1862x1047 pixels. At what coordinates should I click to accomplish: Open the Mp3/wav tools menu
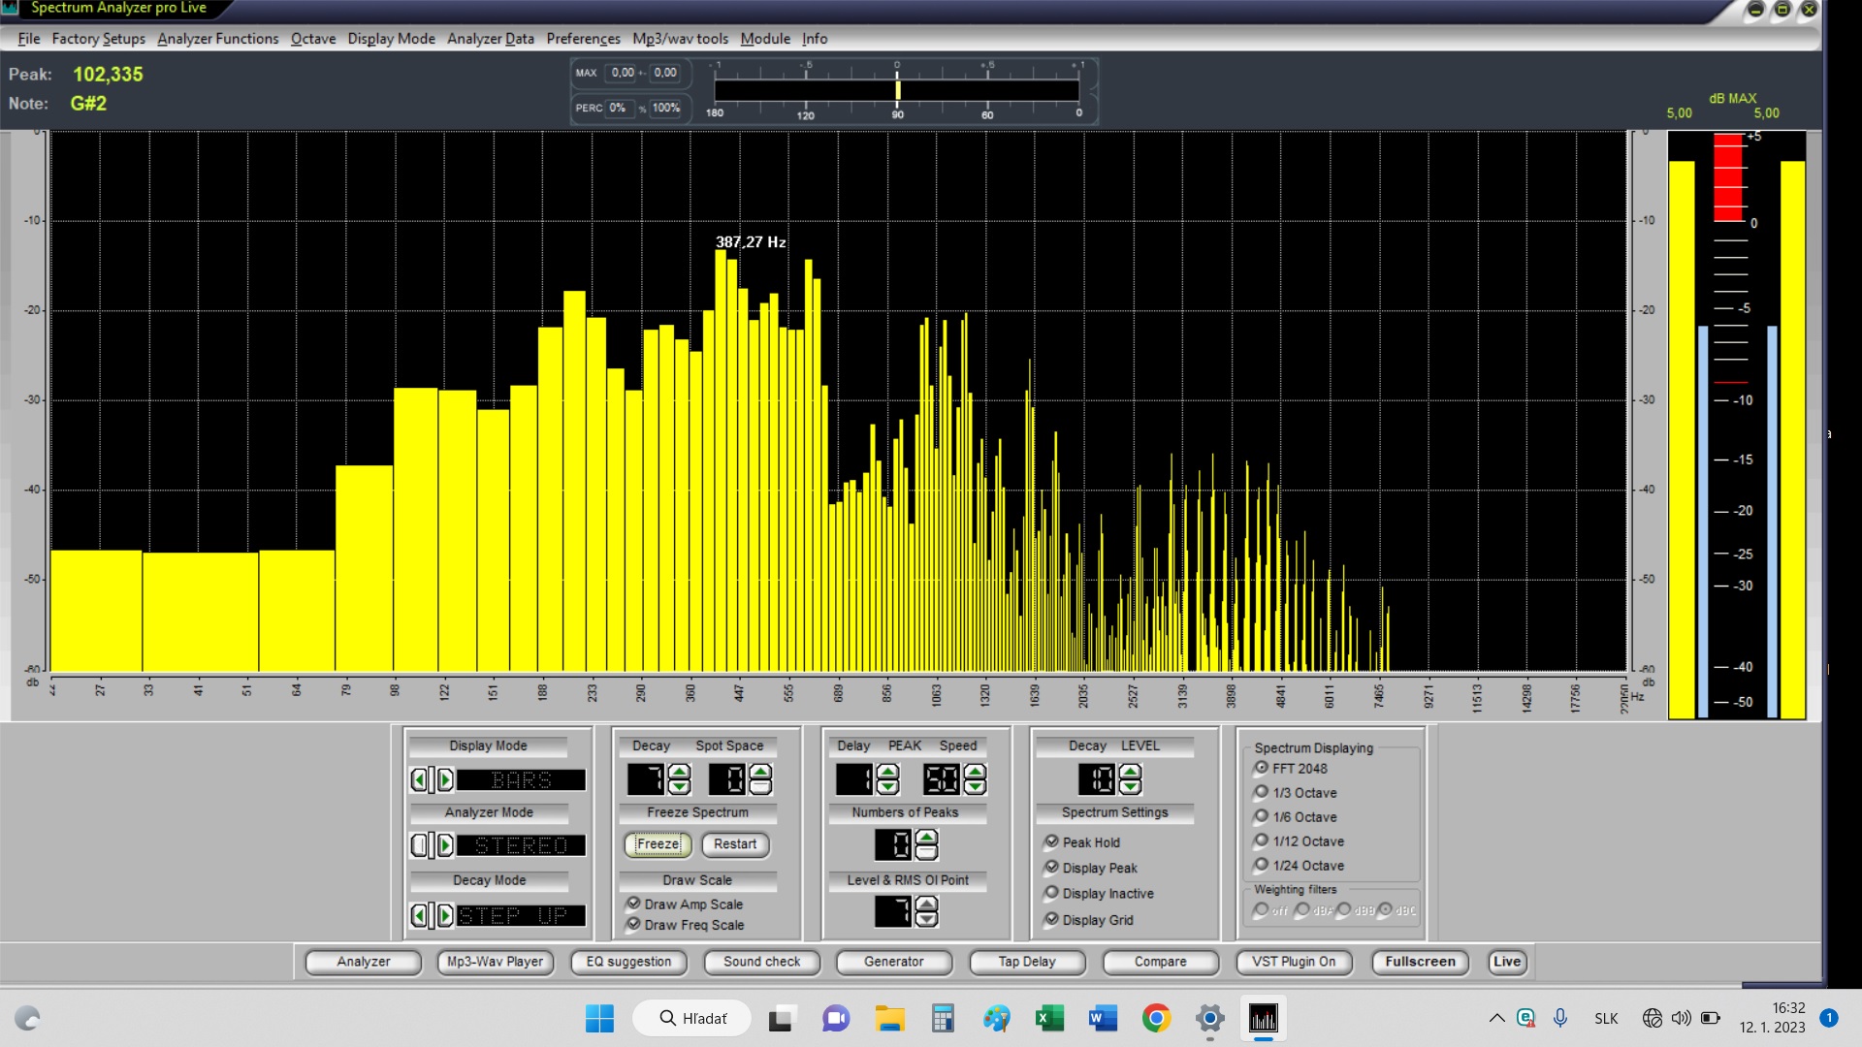(x=680, y=39)
